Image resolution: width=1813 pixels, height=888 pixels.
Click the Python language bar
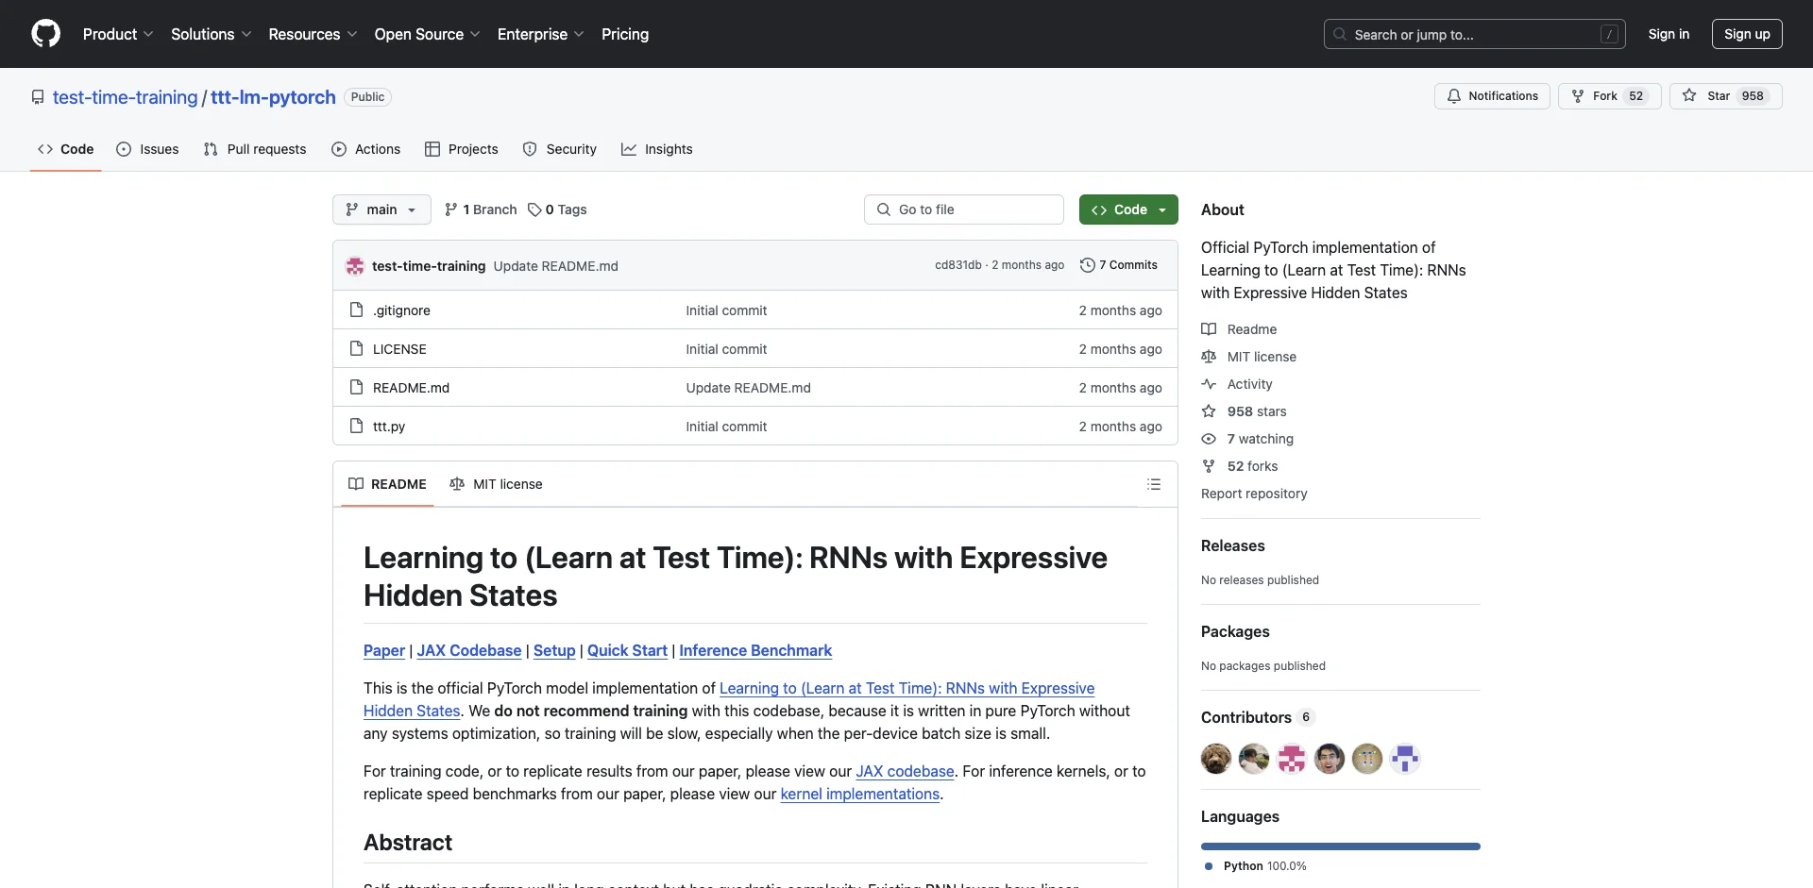[x=1341, y=846]
